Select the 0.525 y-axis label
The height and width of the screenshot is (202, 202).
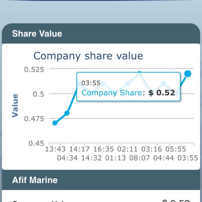coord(34,69)
